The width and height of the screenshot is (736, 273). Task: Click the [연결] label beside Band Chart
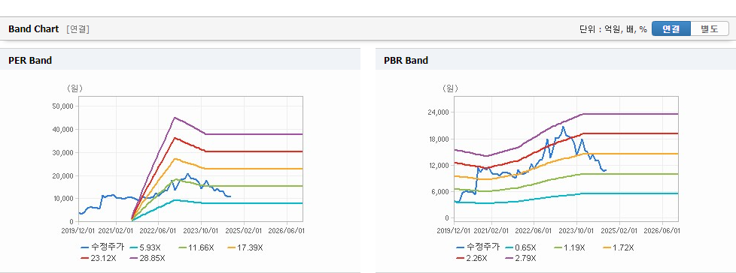pyautogui.click(x=78, y=29)
